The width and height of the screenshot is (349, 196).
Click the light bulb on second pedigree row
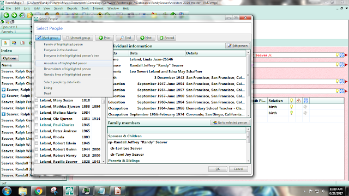pos(337,65)
